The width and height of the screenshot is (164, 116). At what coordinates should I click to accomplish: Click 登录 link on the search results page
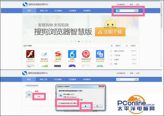132,73
